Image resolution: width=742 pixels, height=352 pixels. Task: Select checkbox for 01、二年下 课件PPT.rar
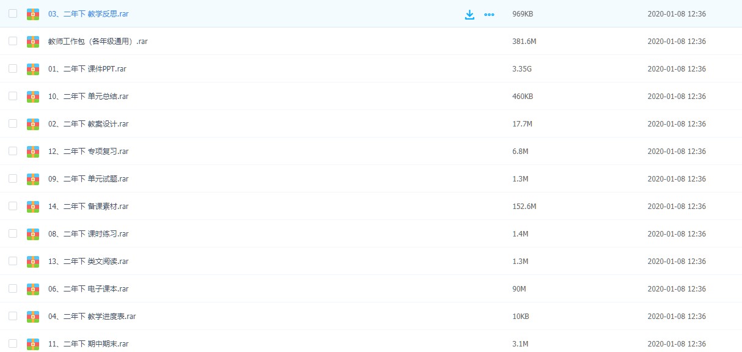(13, 68)
